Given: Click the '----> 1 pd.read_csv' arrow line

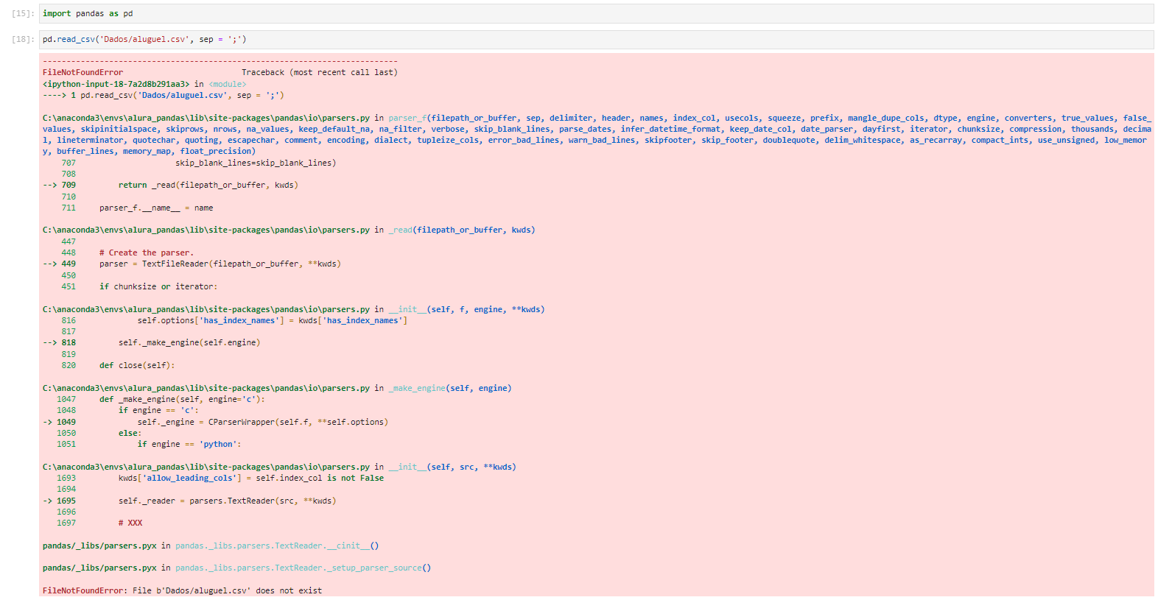Looking at the screenshot, I should pos(163,95).
